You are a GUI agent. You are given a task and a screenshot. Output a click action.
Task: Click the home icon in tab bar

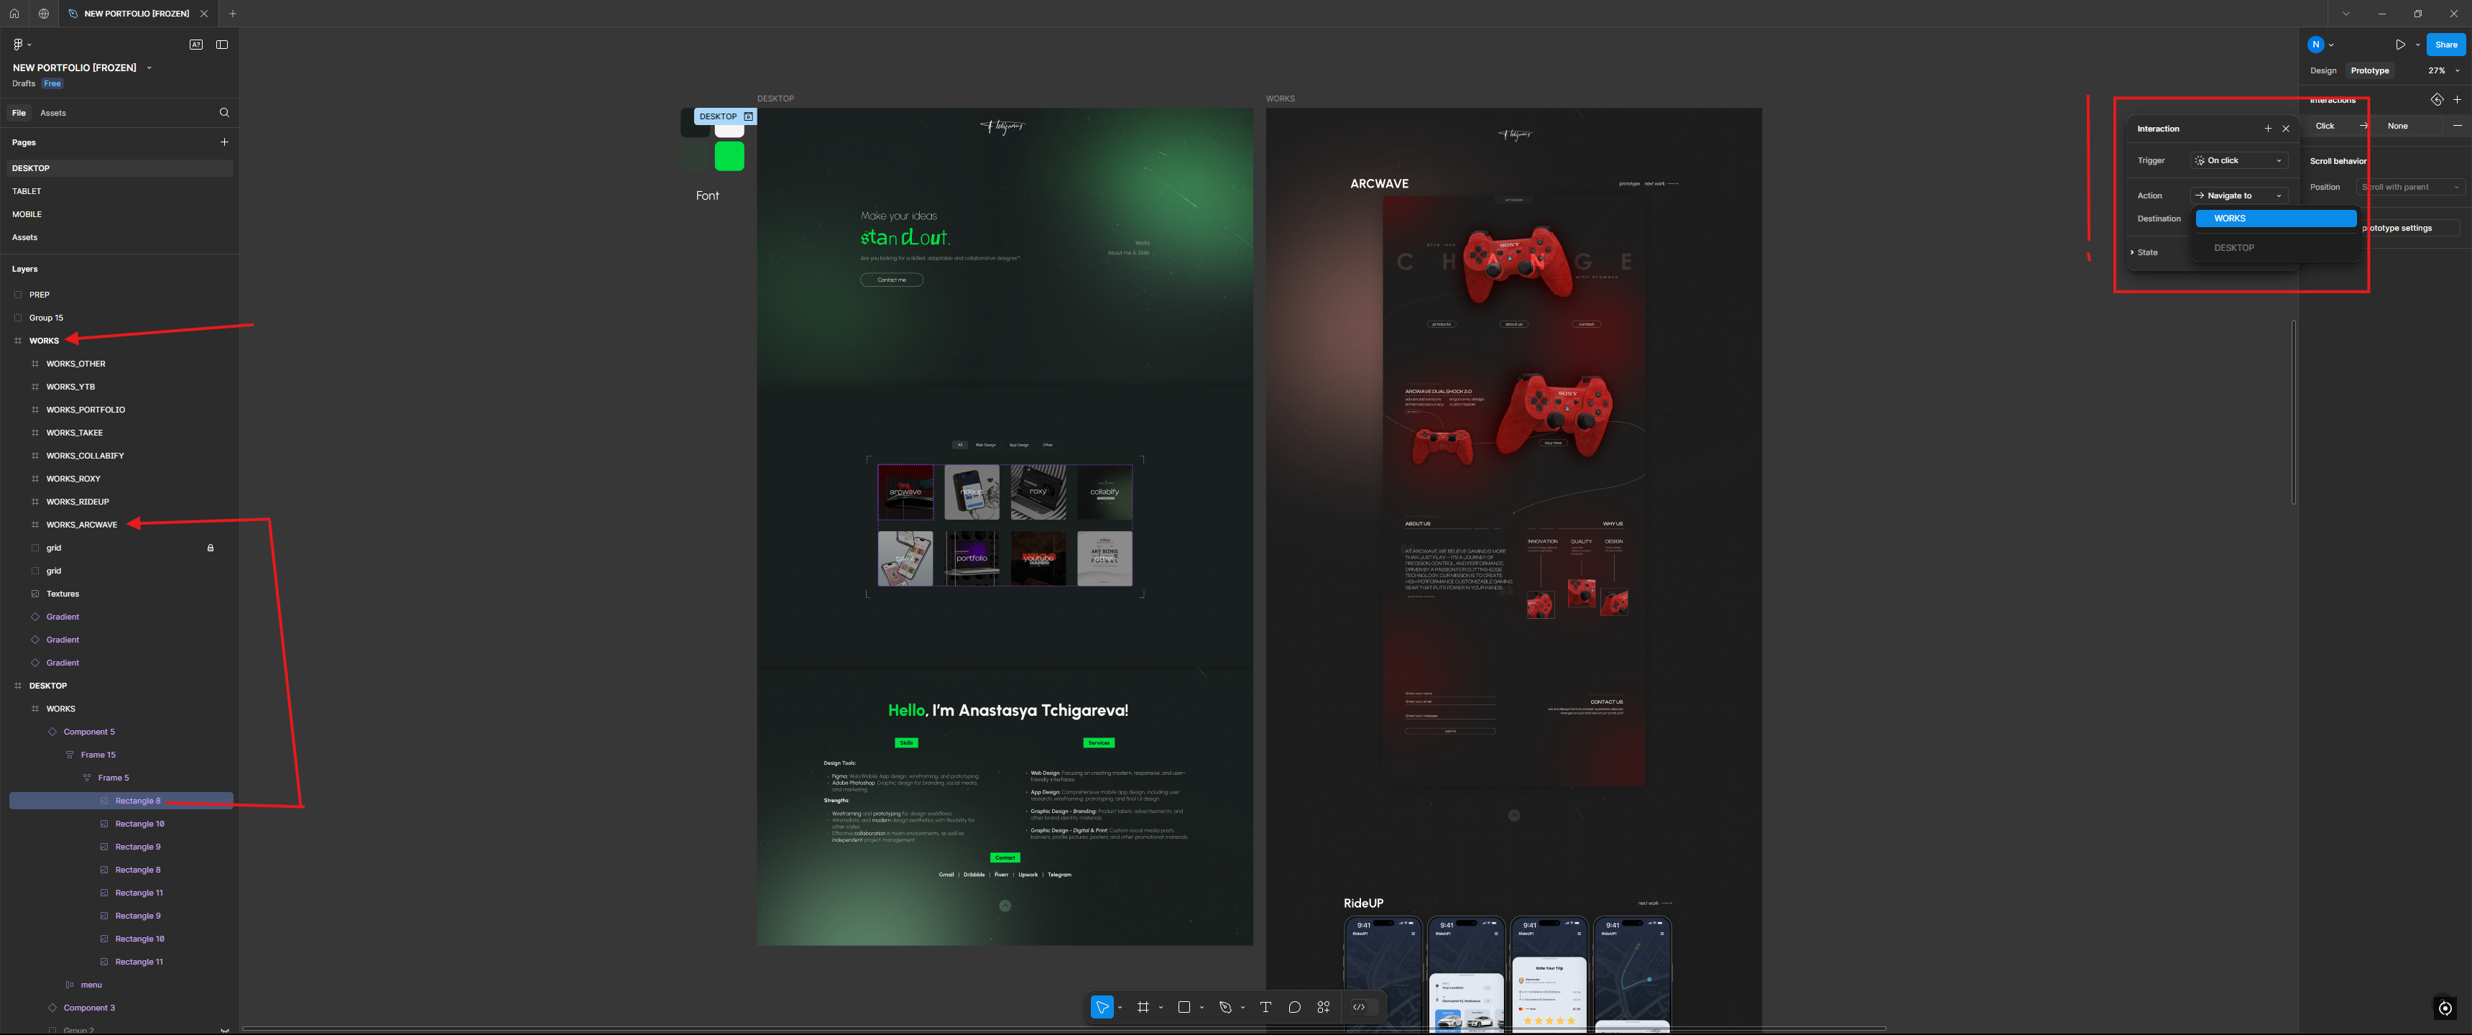[14, 14]
